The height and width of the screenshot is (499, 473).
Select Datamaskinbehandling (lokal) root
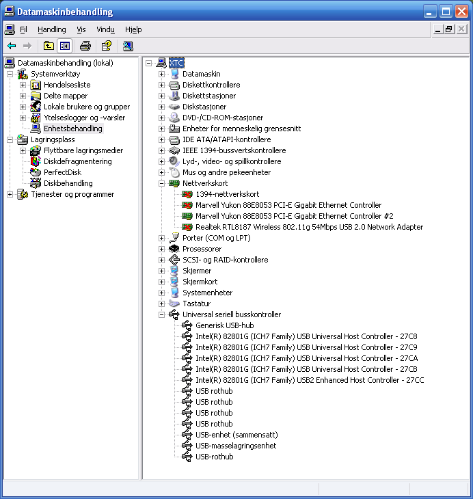point(65,63)
